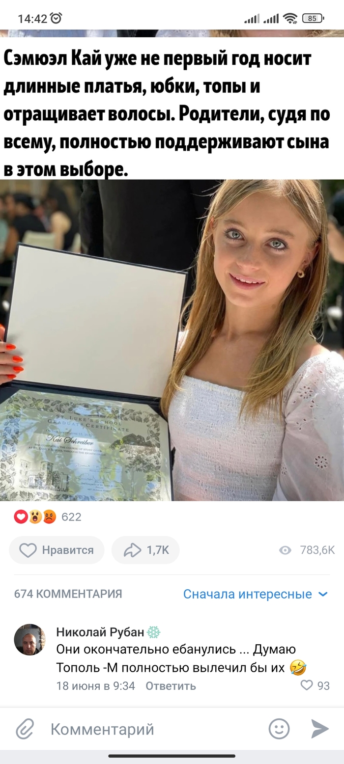The height and width of the screenshot is (764, 344).
Task: Open the post photo with certificate
Action: pos(172,340)
